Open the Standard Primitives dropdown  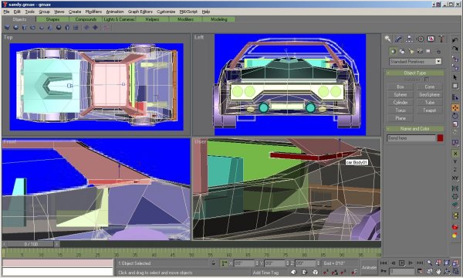[x=415, y=62]
